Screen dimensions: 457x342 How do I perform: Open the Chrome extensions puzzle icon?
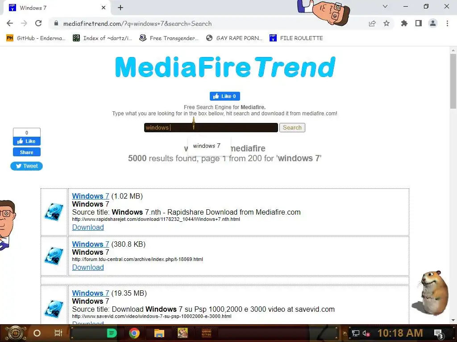point(404,23)
